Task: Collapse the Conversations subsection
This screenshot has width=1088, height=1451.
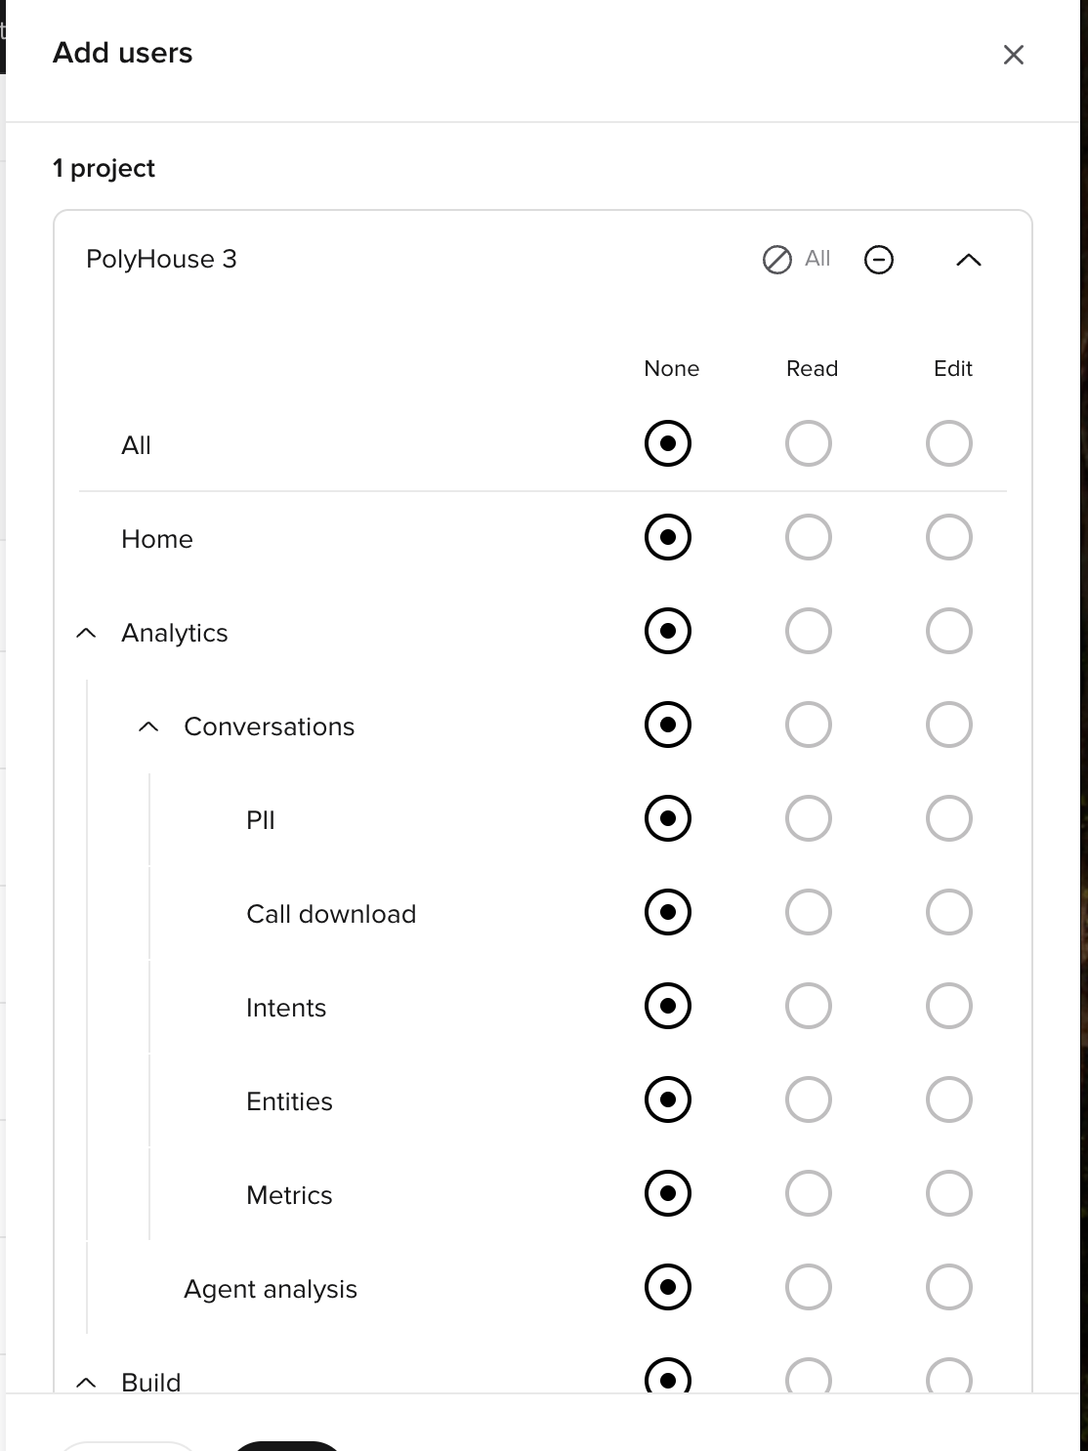Action: point(148,725)
